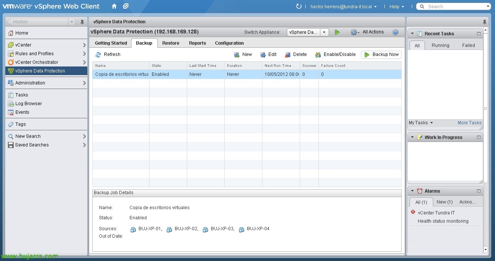Expand vCenter Orchestrator chevron

click(84, 62)
